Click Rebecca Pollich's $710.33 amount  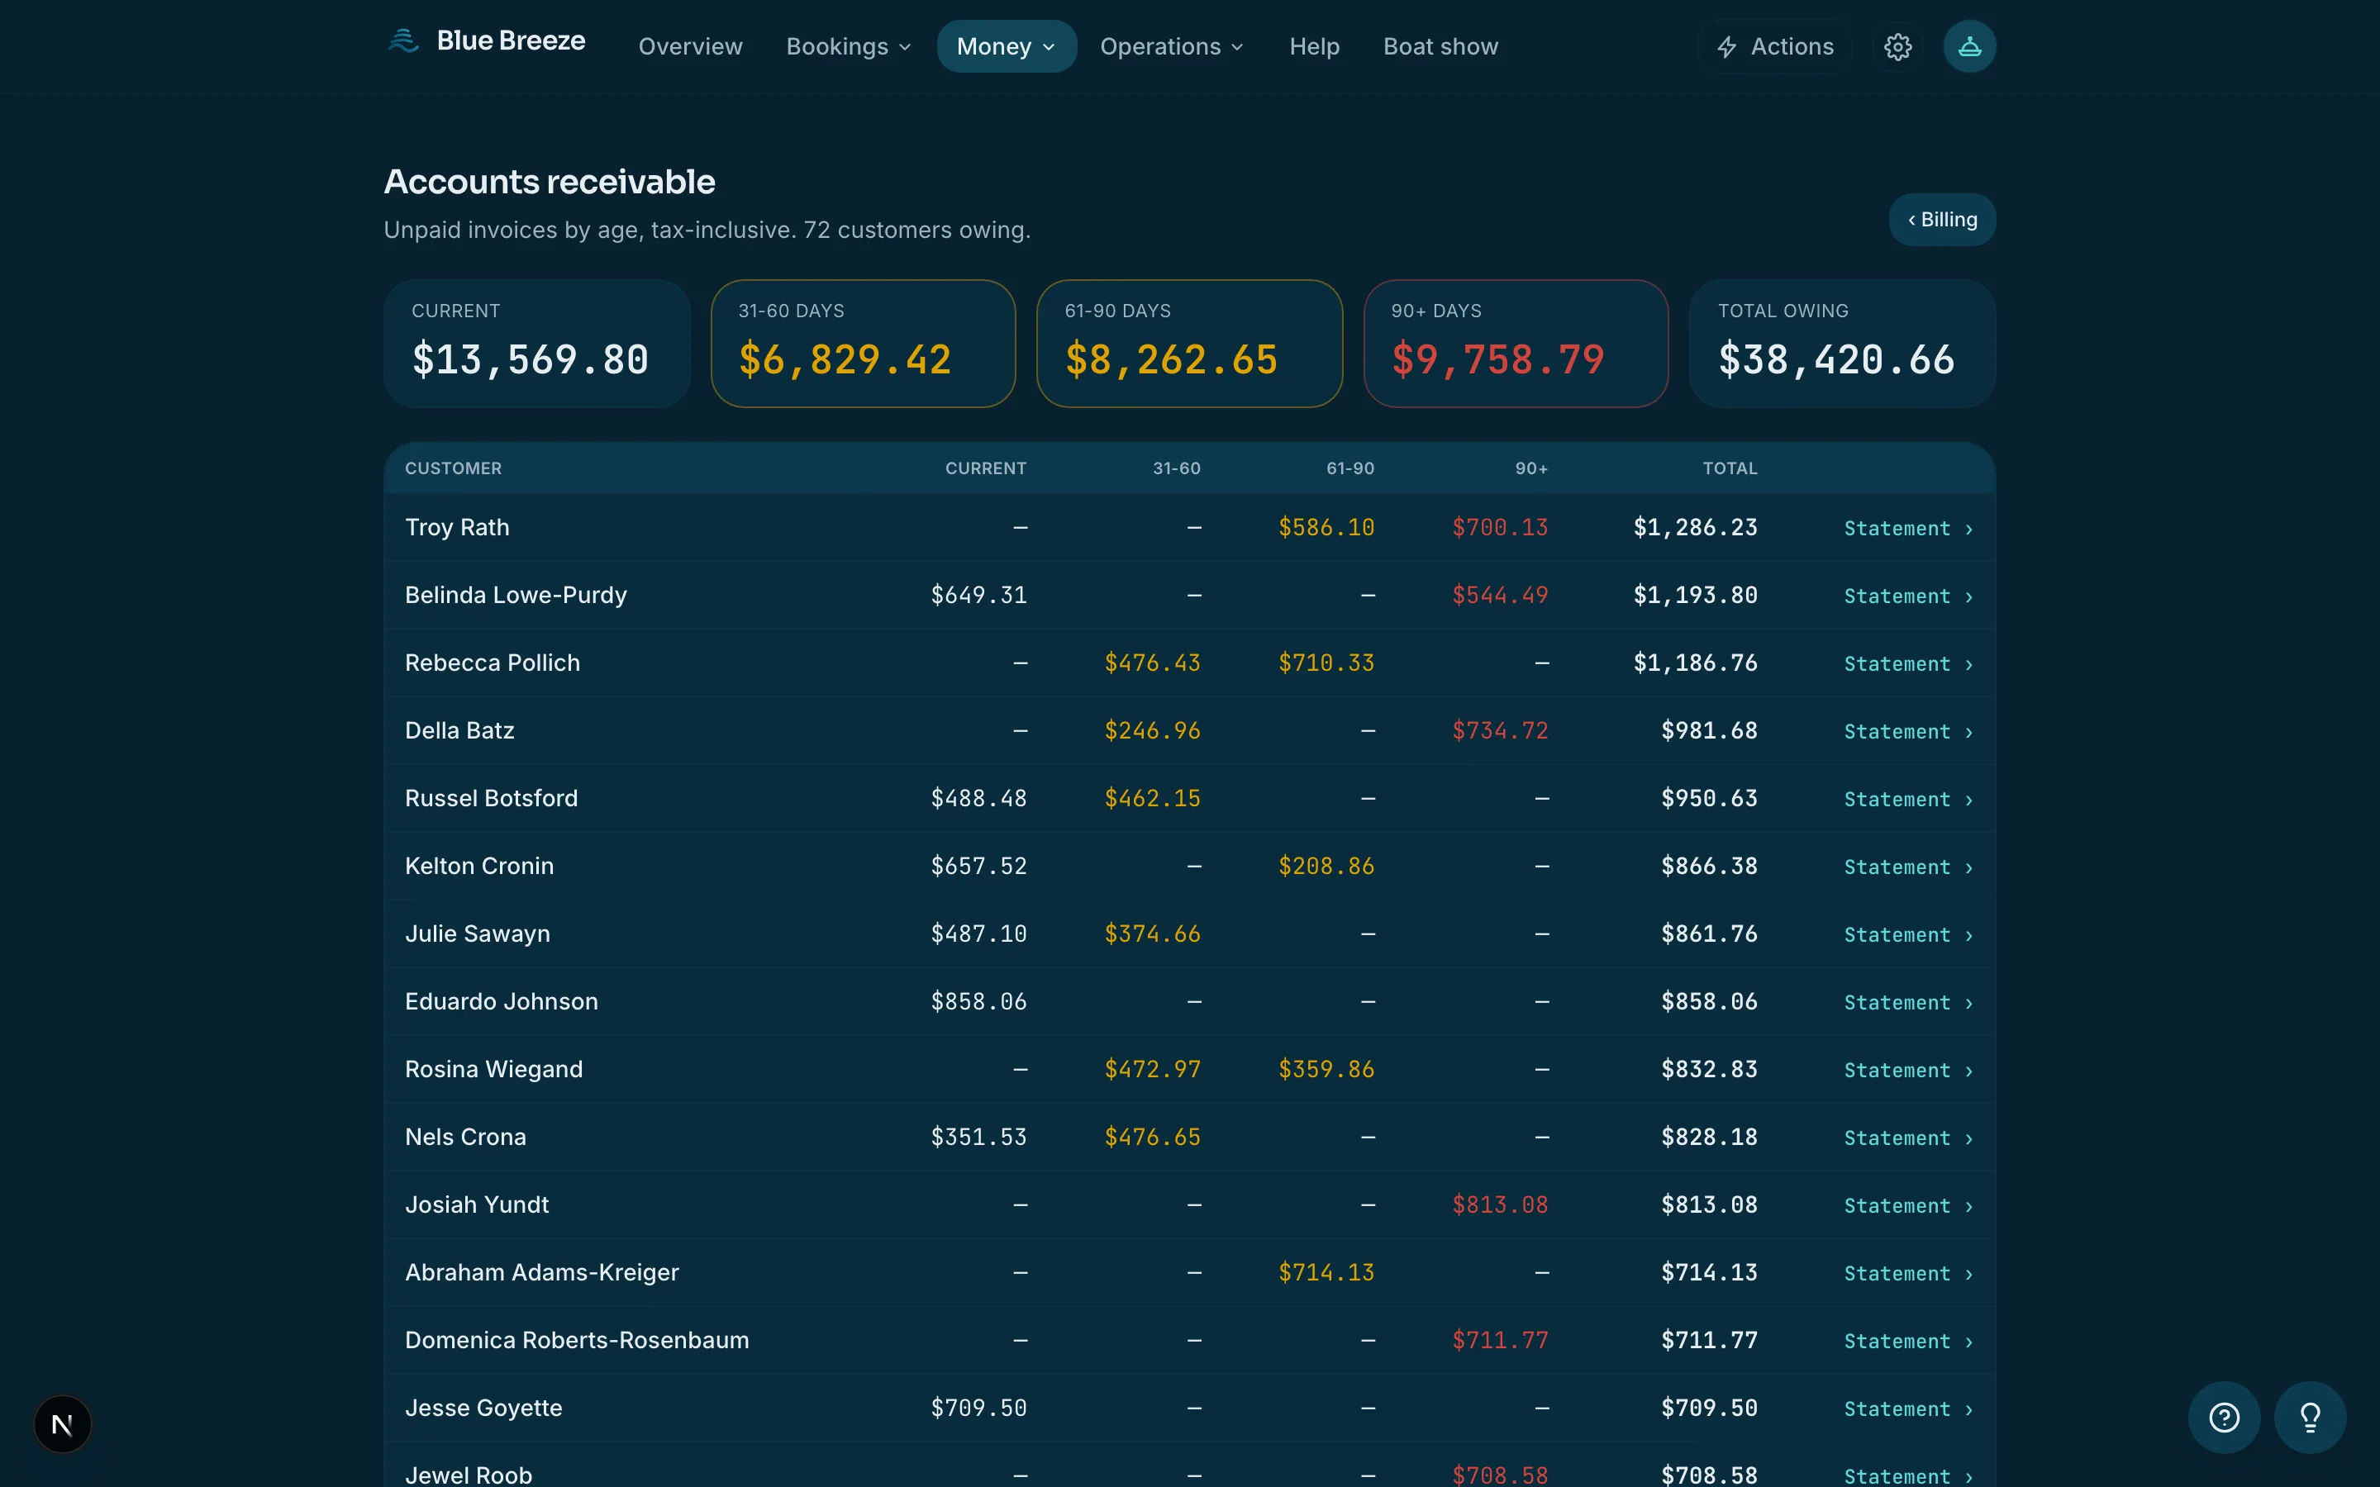[1326, 663]
